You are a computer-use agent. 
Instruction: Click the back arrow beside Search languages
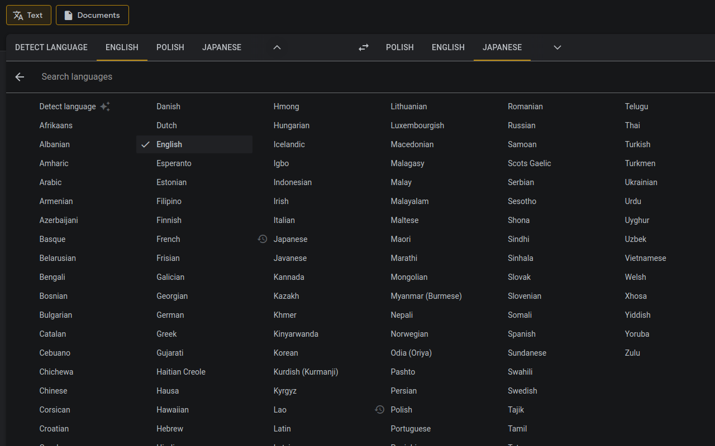click(20, 77)
